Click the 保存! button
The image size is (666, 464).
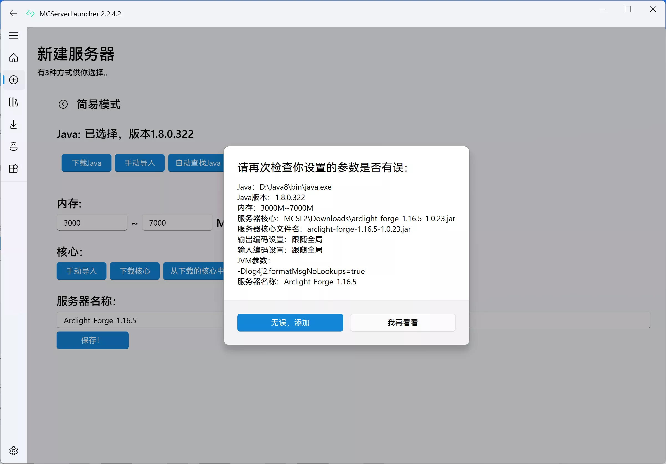pyautogui.click(x=92, y=340)
